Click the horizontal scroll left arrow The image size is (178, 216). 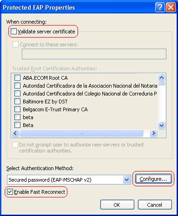15,133
